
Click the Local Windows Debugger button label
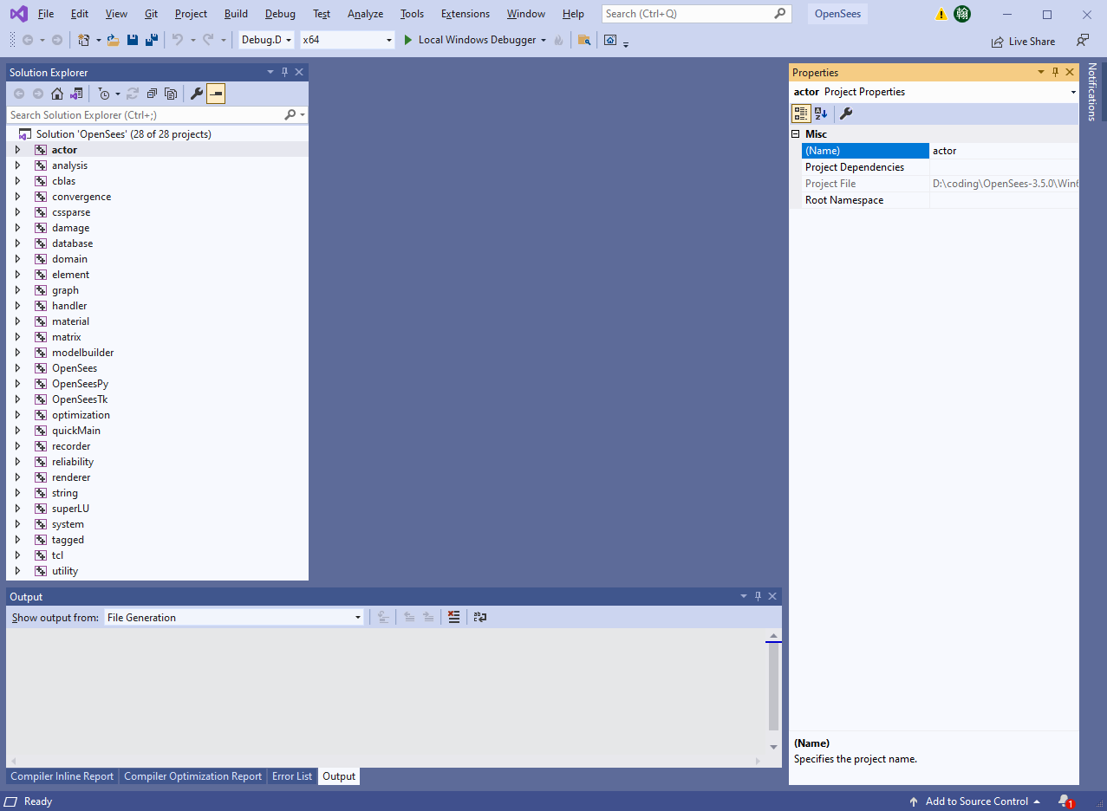click(477, 40)
